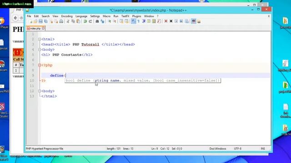The image size is (291, 163).
Task: Open the User Defined Language icon
Action: click(x=149, y=21)
